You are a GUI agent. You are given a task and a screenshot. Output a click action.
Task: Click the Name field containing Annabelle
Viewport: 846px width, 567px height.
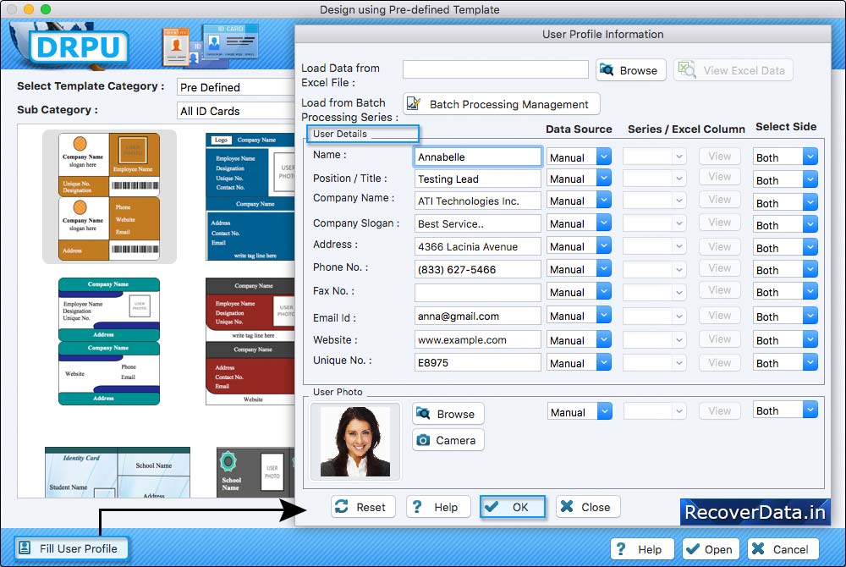[477, 157]
